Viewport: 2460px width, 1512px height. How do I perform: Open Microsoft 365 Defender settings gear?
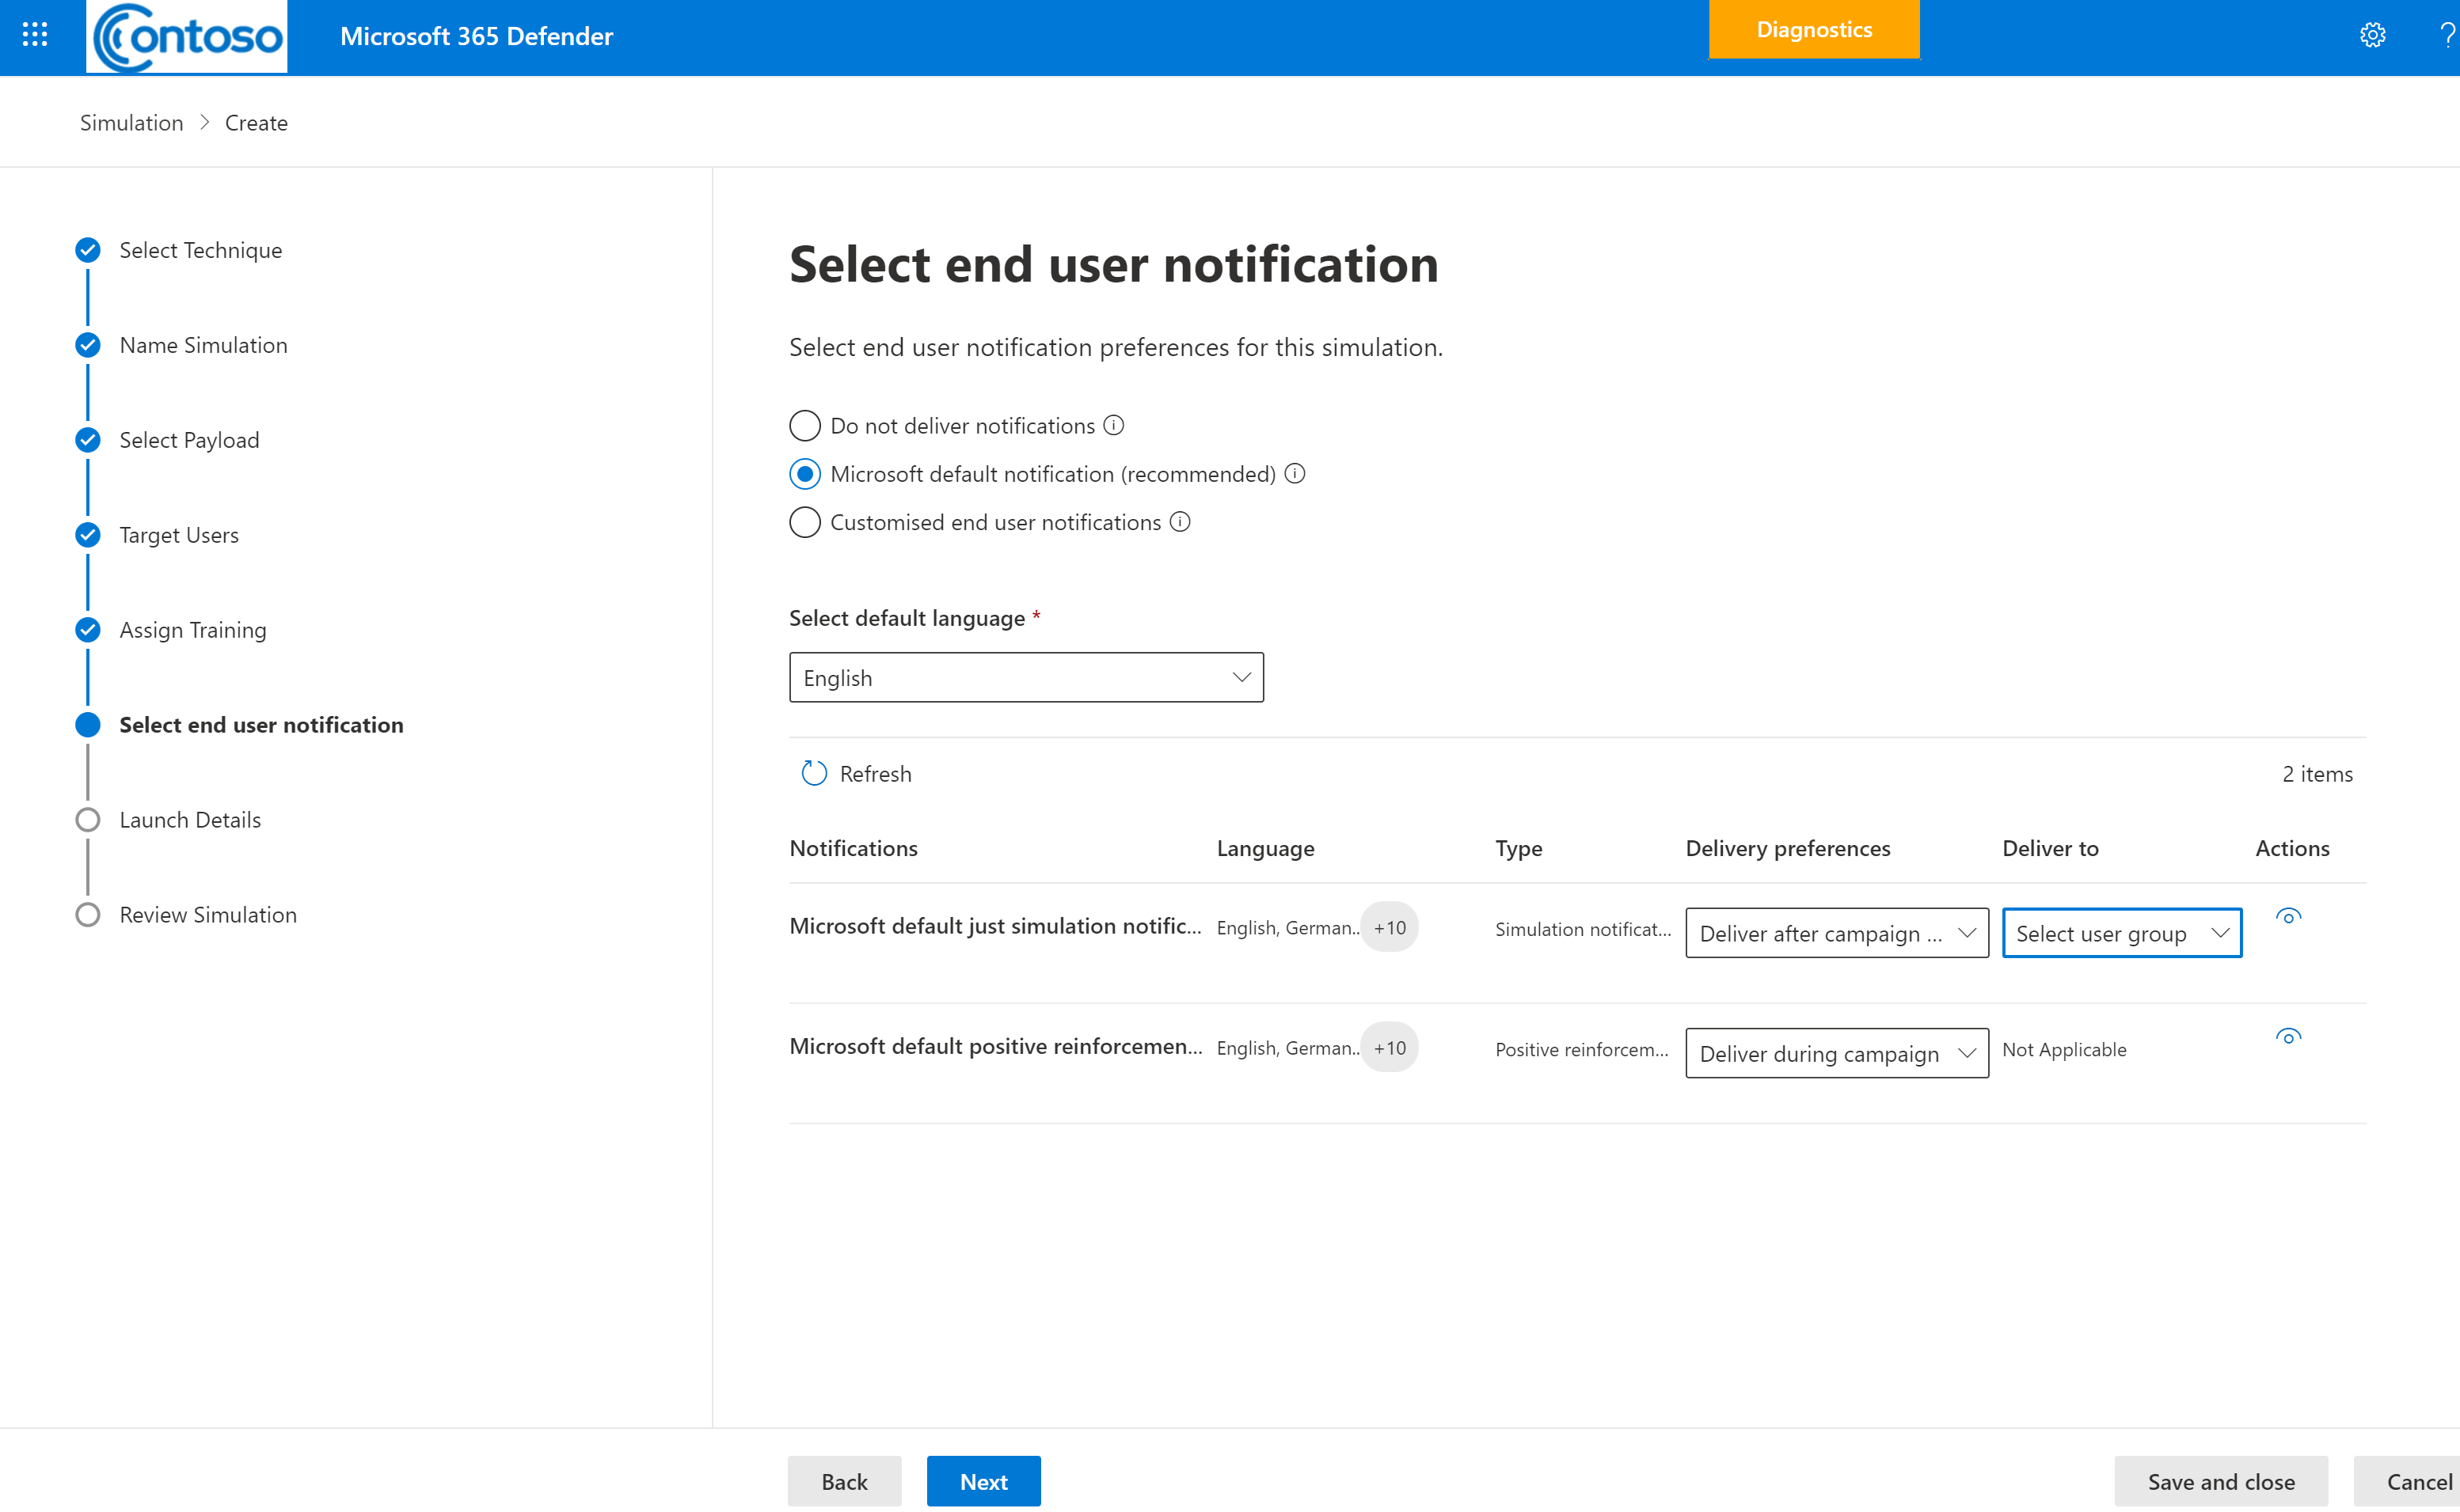pyautogui.click(x=2372, y=34)
